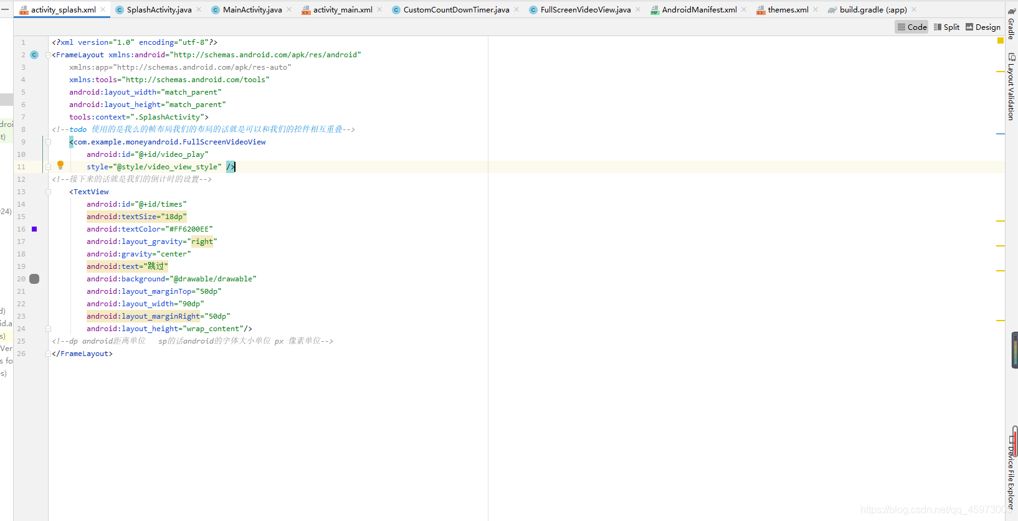
Task: Click the yellow inspection status indicator
Action: (x=1001, y=40)
